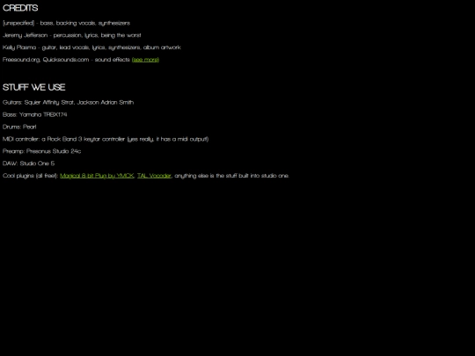This screenshot has height=356, width=475.
Task: Click the Drums: Pearl line
Action: 19,127
